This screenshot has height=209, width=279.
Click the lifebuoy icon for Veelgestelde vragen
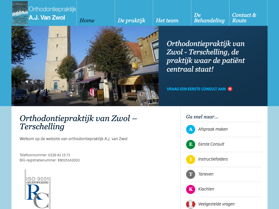[x=190, y=204]
